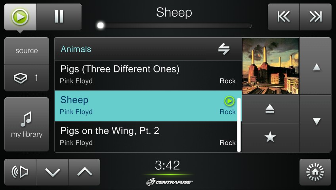Click the layers button showing 1
Viewport: 336px width, 190px height.
pyautogui.click(x=27, y=78)
